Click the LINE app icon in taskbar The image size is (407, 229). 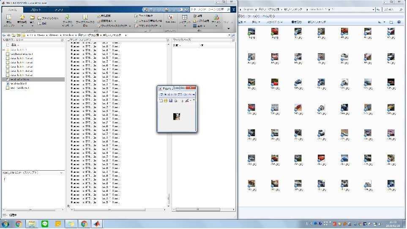[45, 224]
